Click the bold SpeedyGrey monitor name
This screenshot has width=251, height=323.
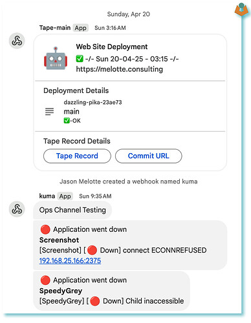tap(61, 291)
